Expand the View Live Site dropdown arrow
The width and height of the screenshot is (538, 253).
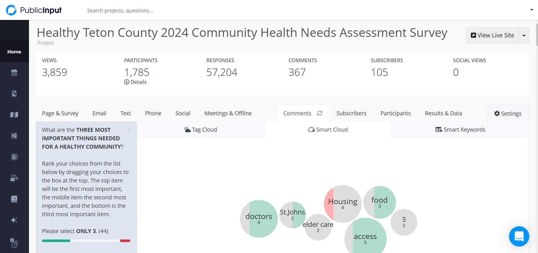[524, 35]
